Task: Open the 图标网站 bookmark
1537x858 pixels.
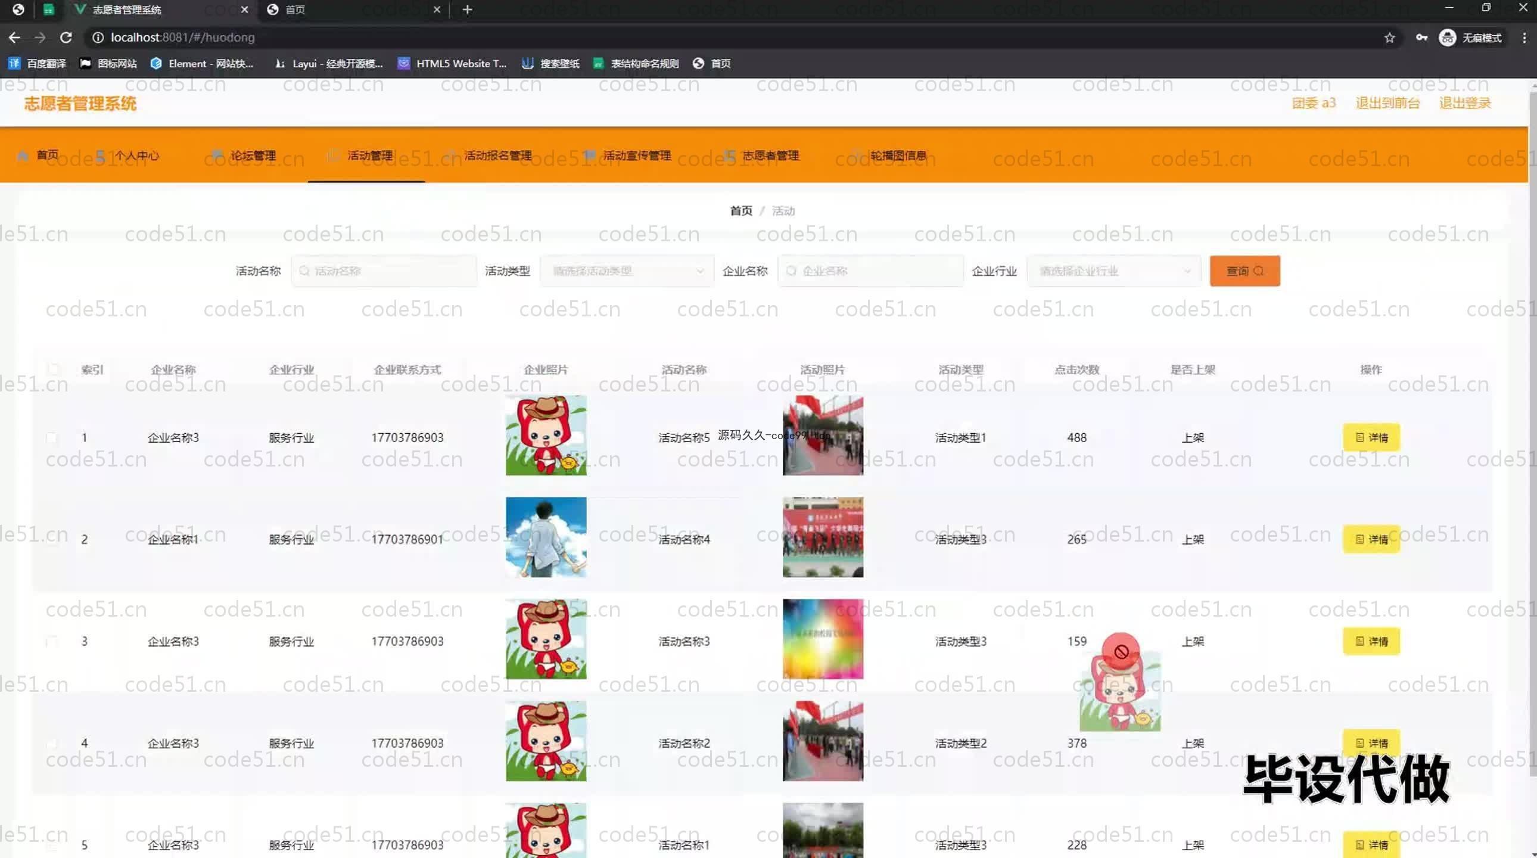Action: pyautogui.click(x=108, y=63)
